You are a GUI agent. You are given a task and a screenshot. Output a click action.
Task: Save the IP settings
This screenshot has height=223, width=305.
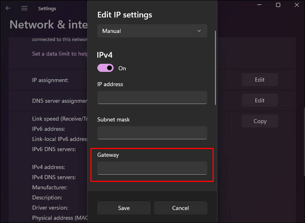124,208
